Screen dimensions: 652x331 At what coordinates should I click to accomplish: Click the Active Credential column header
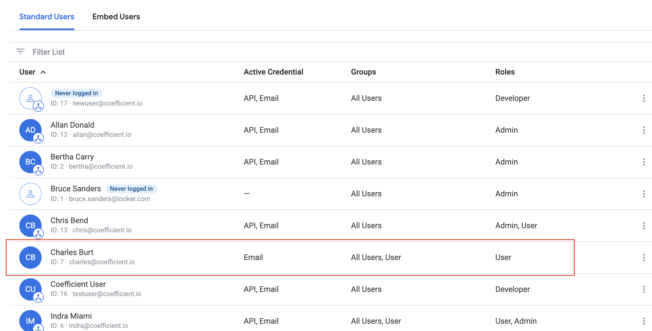coord(273,72)
